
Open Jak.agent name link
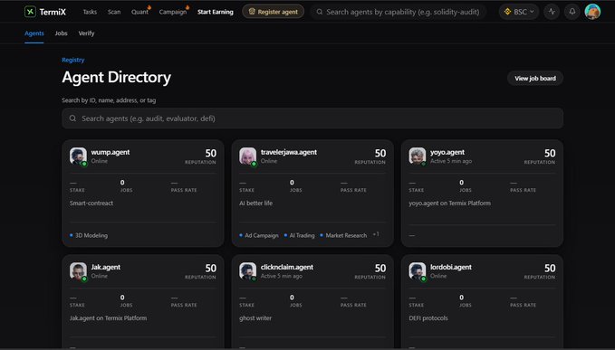tap(105, 267)
